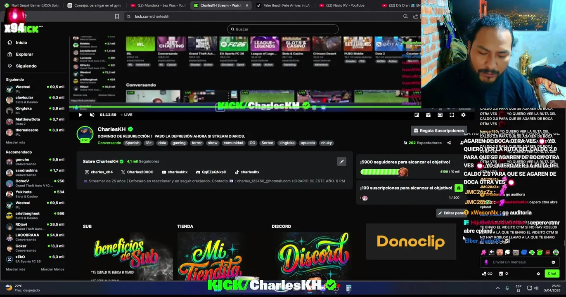Bookmark page via address bar icon
Image resolution: width=566 pixels, height=297 pixels.
117,16
